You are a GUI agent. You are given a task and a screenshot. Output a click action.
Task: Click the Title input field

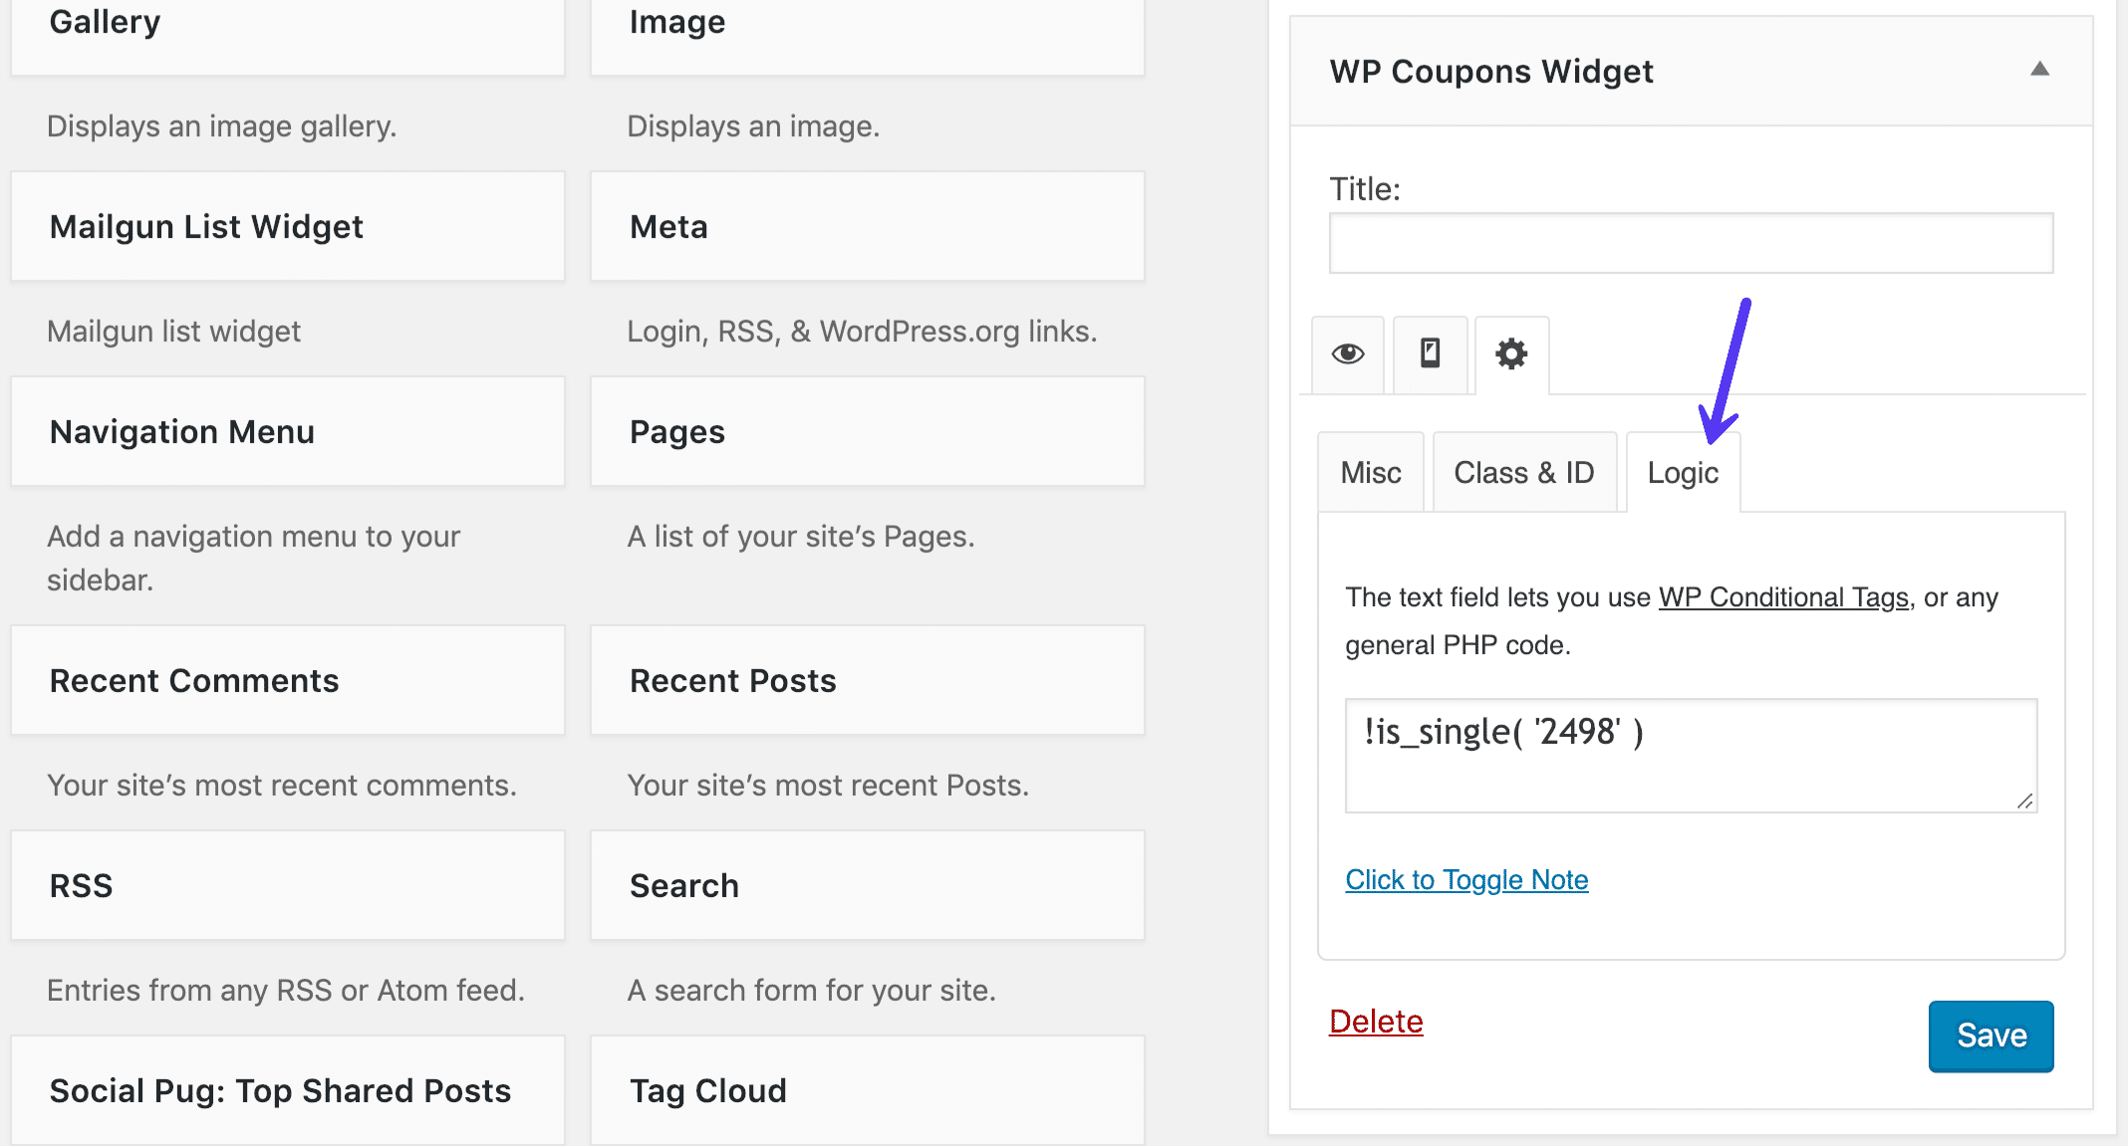tap(1691, 243)
